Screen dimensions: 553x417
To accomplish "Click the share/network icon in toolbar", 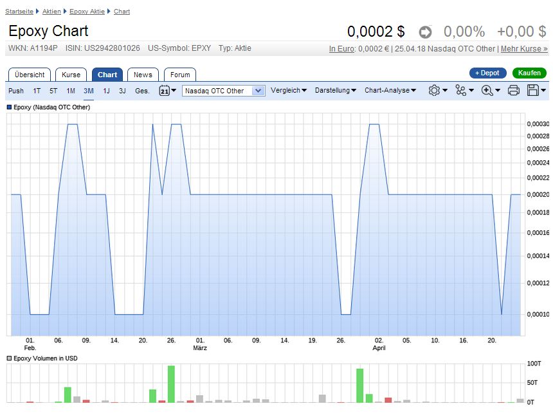I will [460, 90].
